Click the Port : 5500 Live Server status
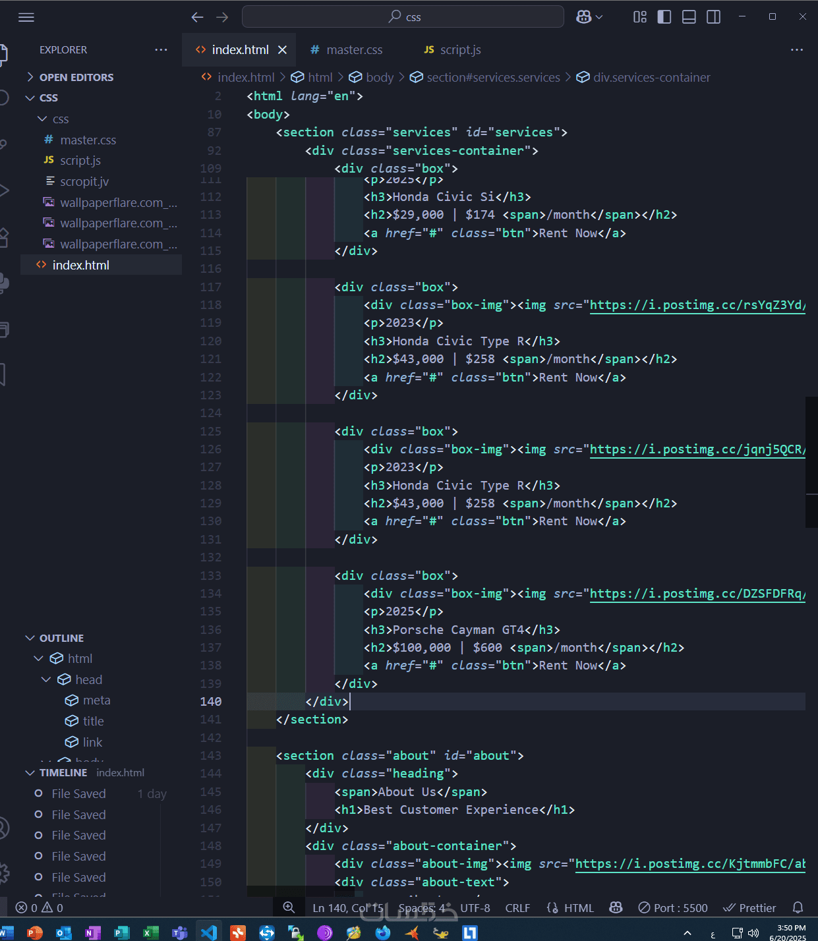Screen dimensions: 818x941 point(673,907)
